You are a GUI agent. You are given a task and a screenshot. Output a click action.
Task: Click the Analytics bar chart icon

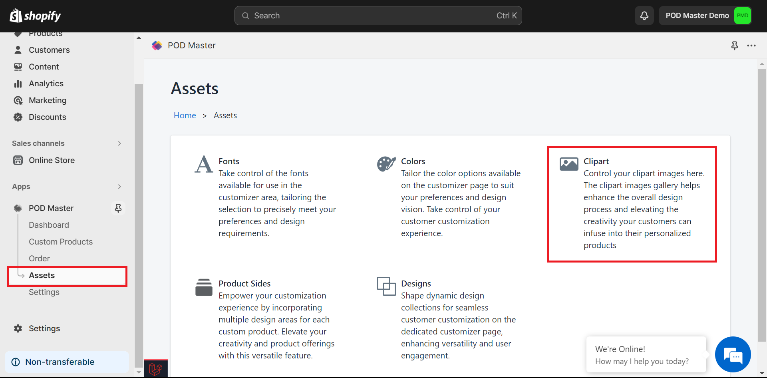click(18, 84)
